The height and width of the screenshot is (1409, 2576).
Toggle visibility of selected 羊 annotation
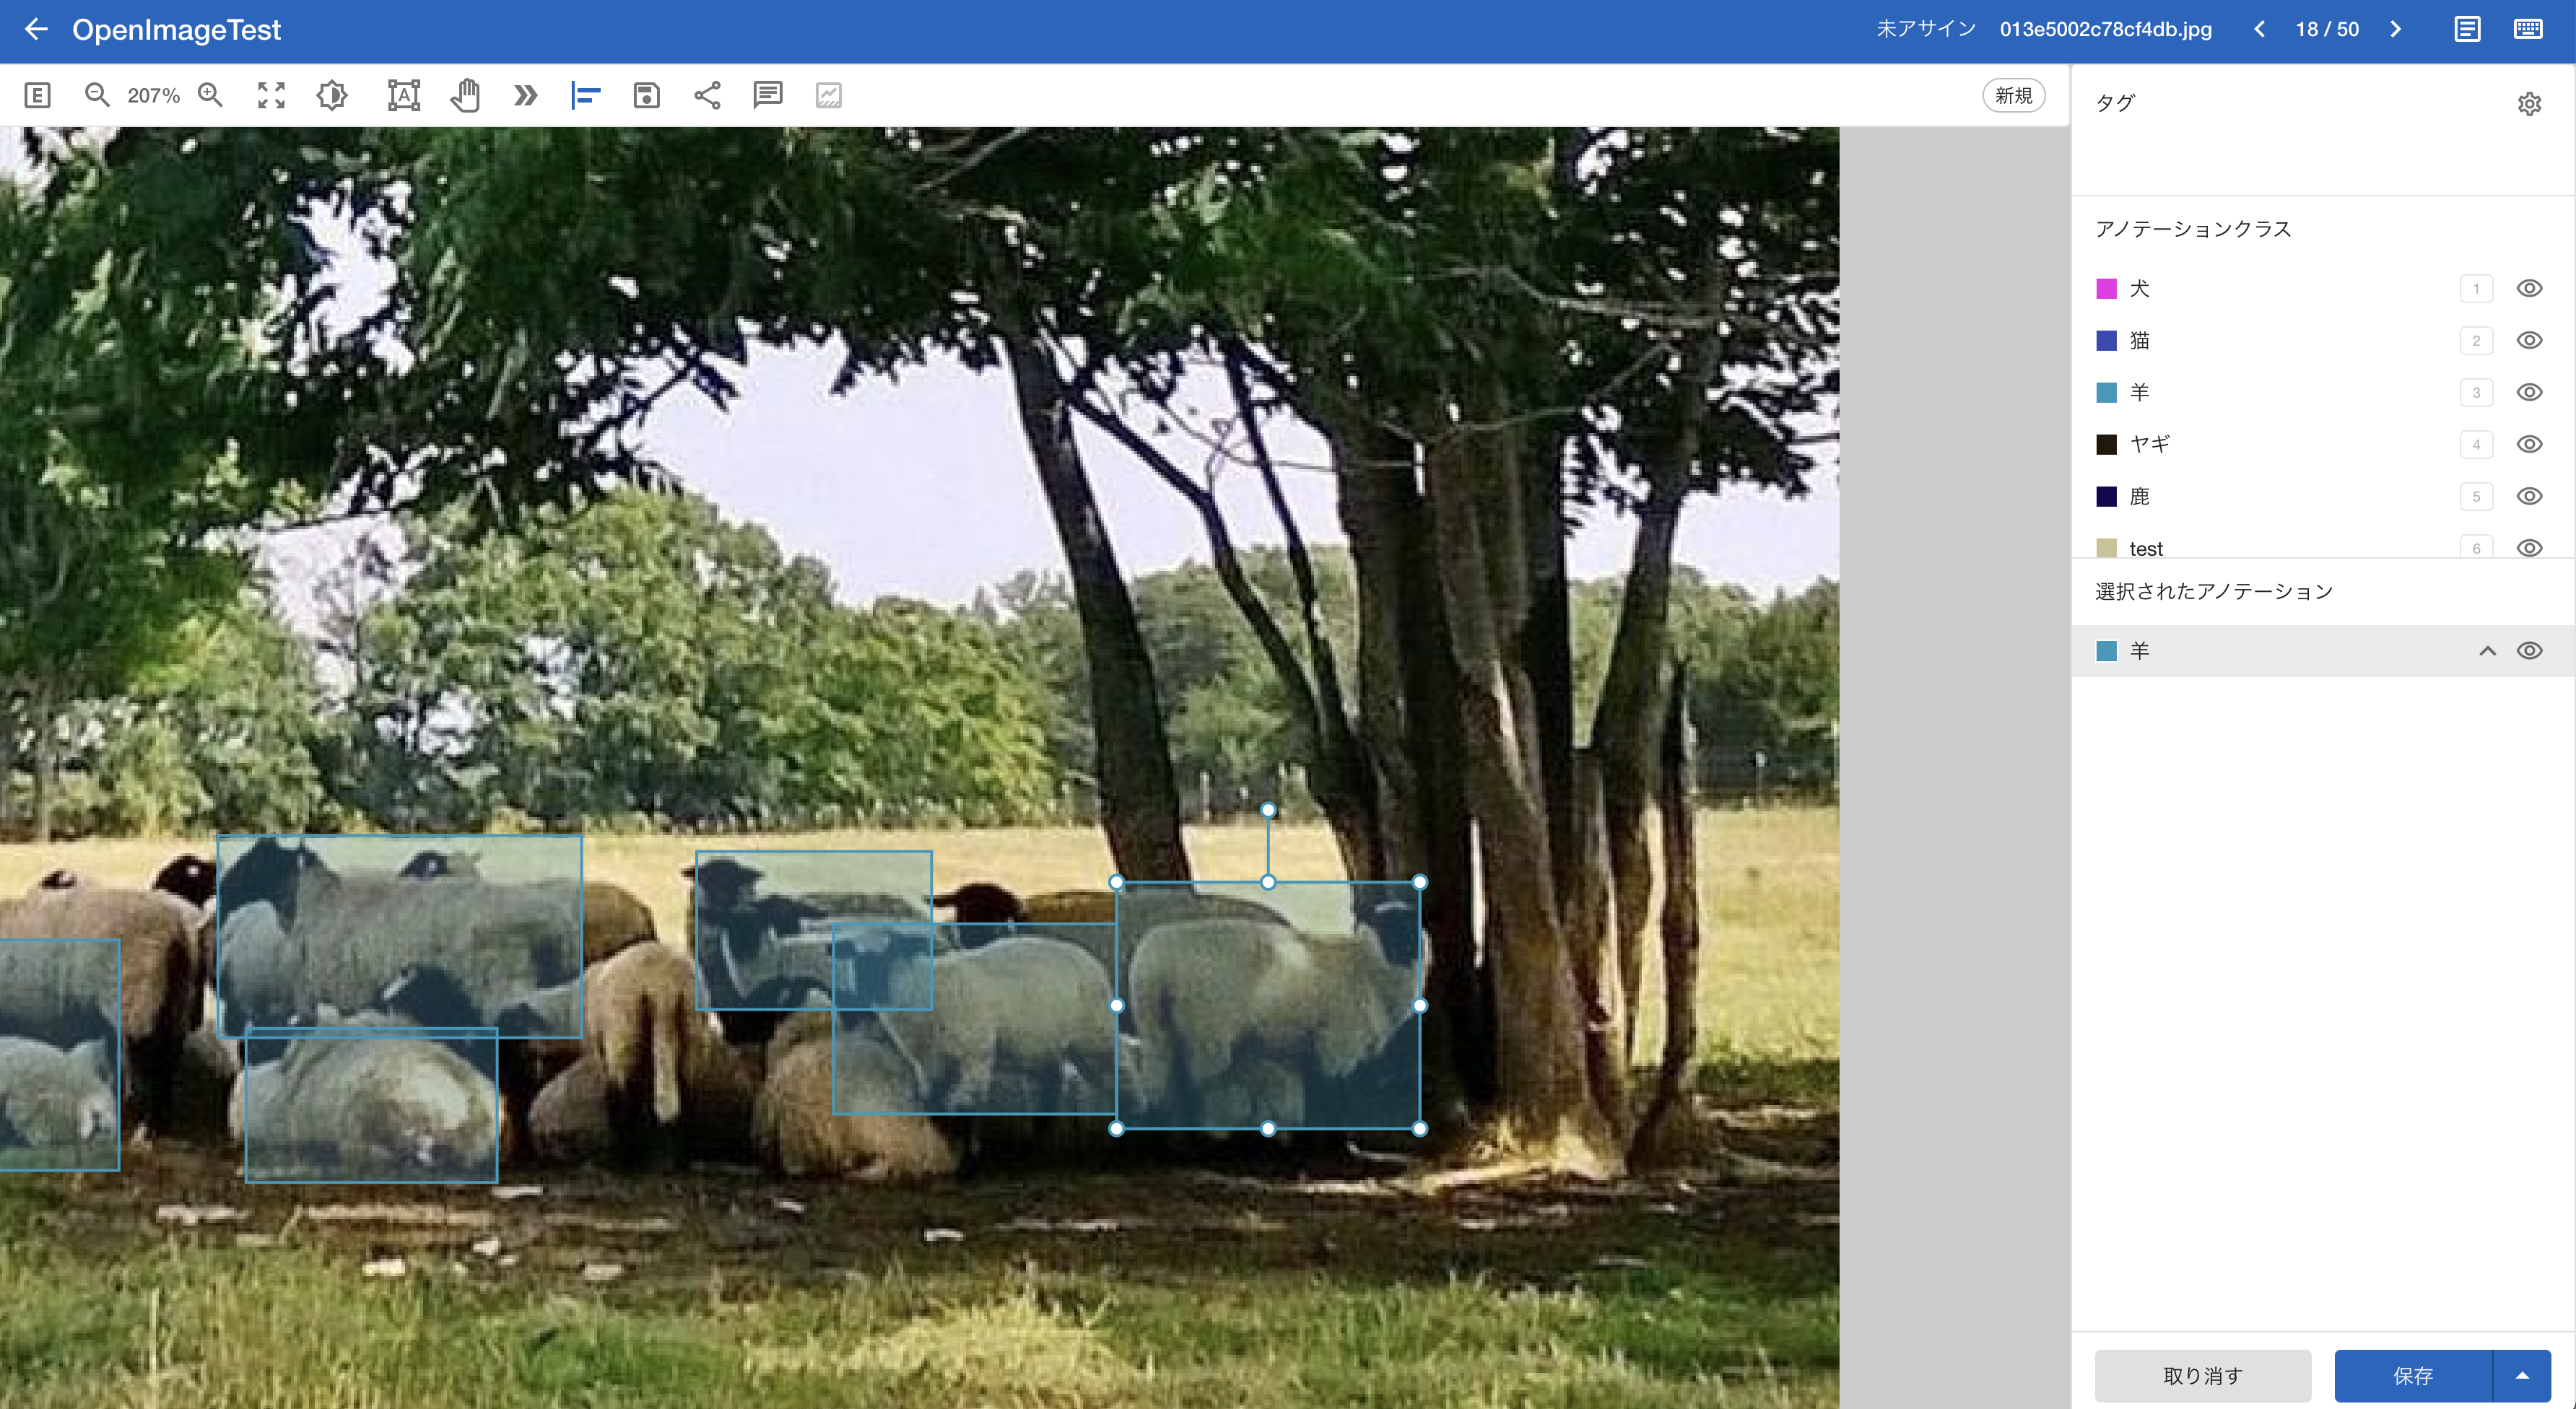click(x=2529, y=651)
